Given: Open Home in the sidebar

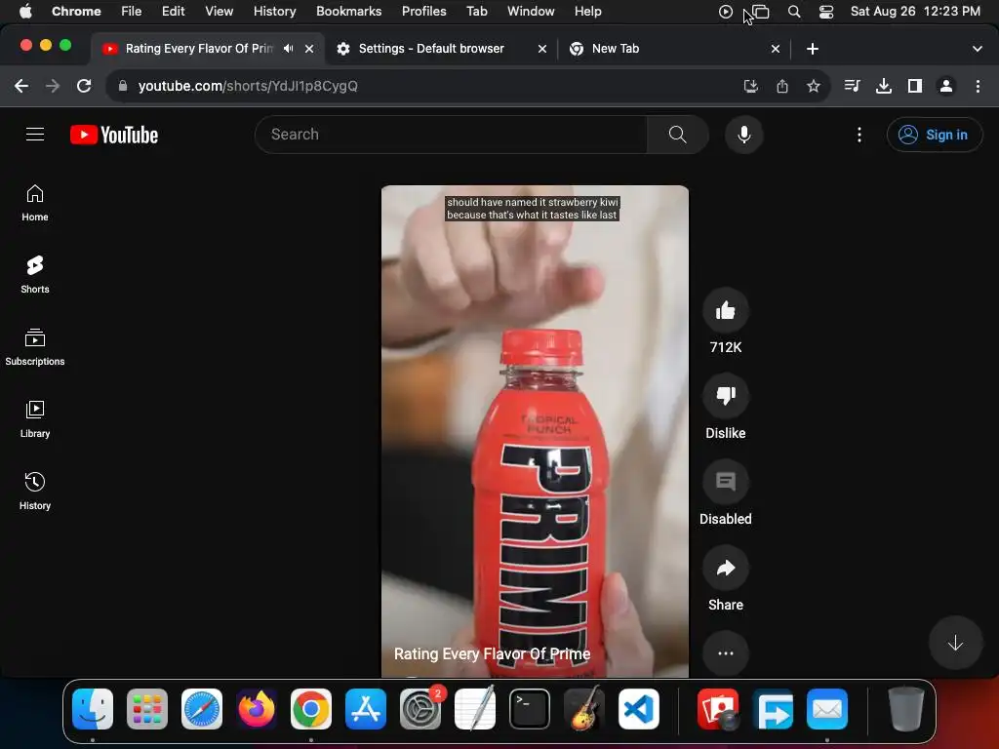Looking at the screenshot, I should tap(35, 203).
